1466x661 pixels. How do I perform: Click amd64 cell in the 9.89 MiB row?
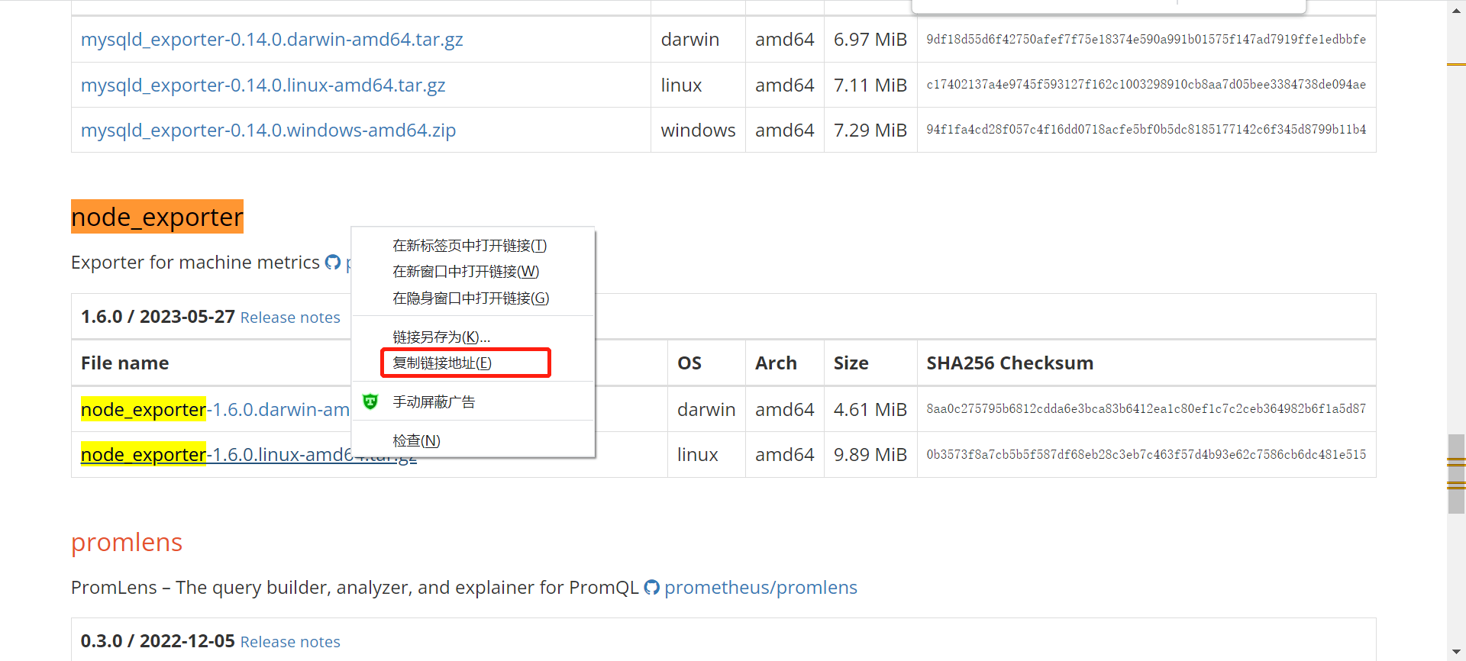click(x=785, y=455)
